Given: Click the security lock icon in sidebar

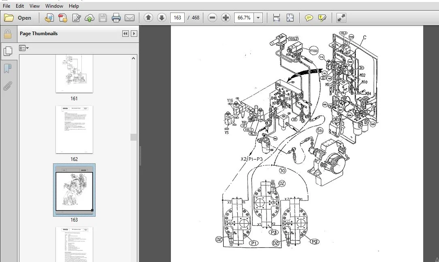Looking at the screenshot, I should pos(8,34).
